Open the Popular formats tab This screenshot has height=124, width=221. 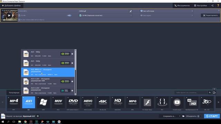pyautogui.click(x=14, y=93)
